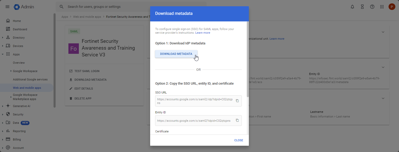Click Learn more link behind dialog
The image size is (399, 152).
point(277,39)
